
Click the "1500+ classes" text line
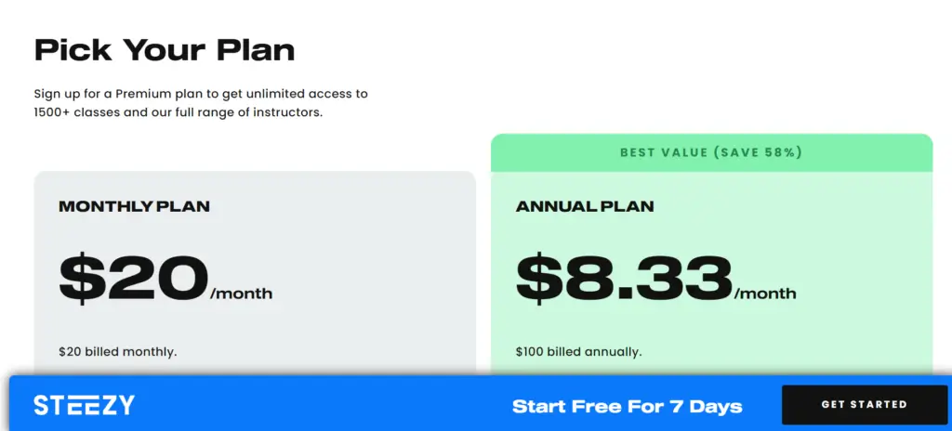coord(178,112)
